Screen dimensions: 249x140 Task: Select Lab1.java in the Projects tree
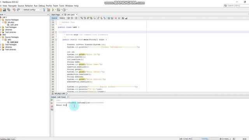(x=14, y=25)
